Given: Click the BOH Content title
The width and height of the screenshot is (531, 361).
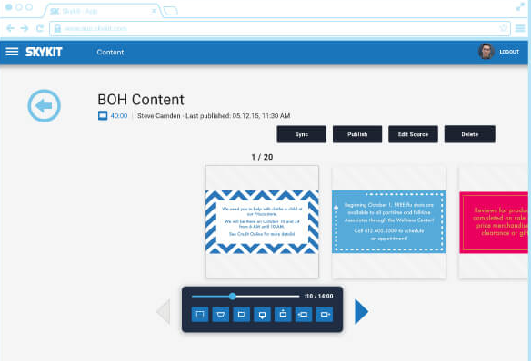Looking at the screenshot, I should (x=141, y=100).
